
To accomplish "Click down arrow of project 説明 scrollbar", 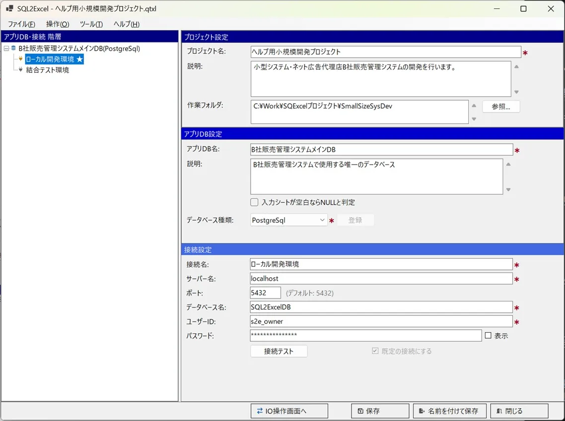I will tap(516, 92).
